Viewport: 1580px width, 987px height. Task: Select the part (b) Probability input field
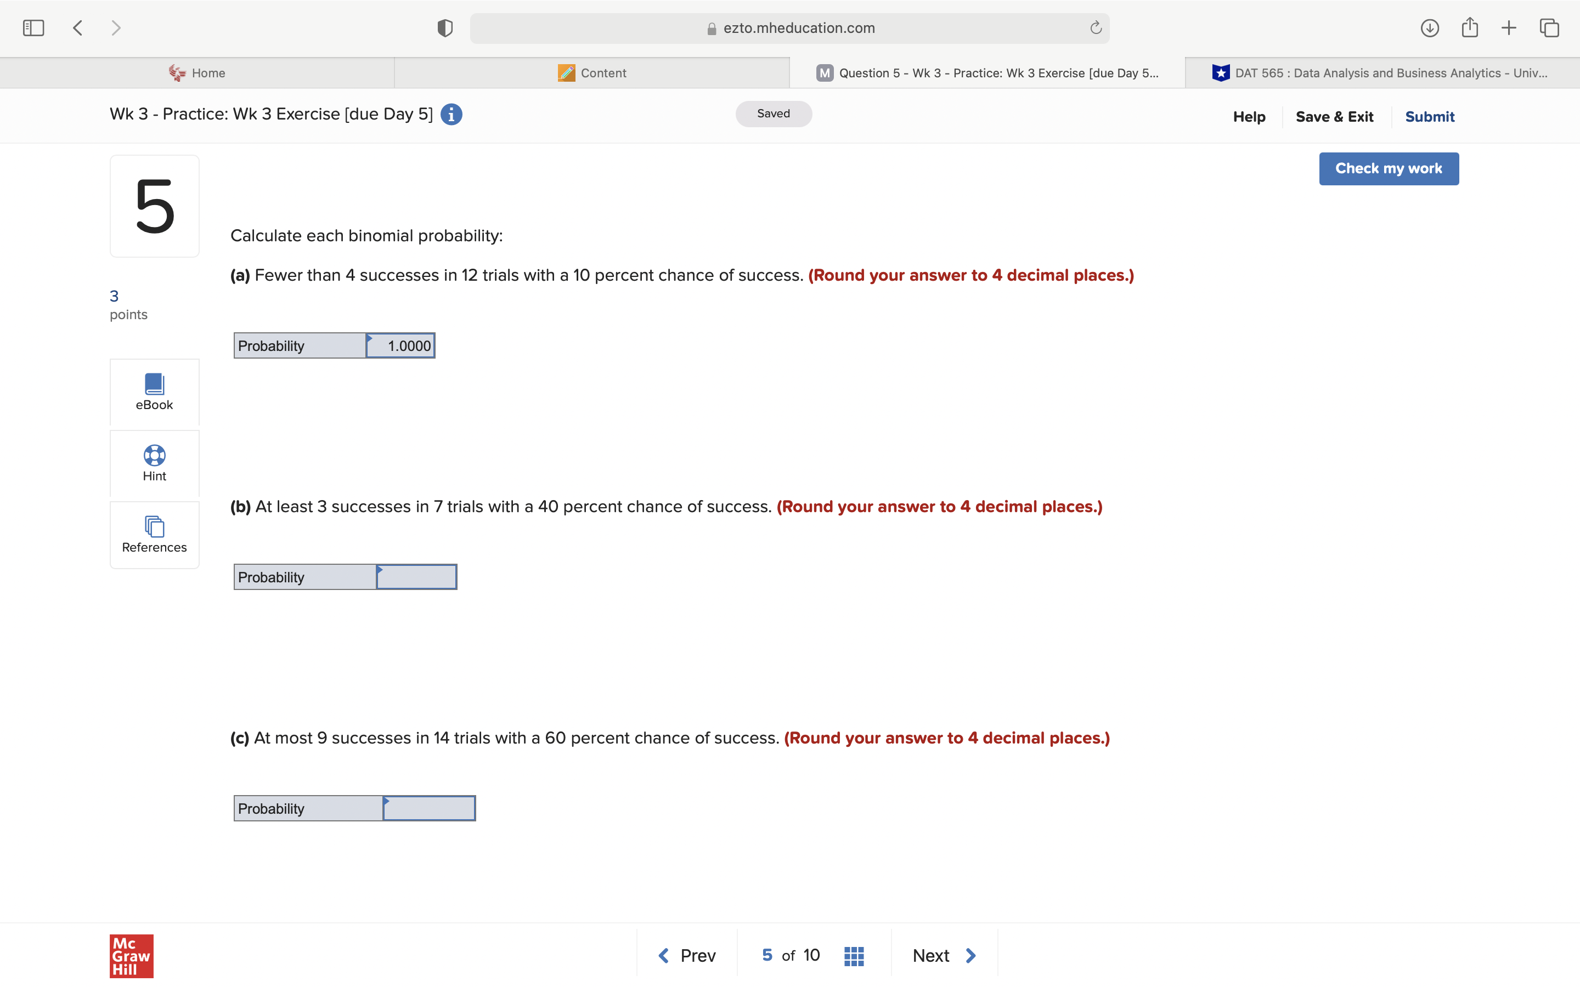[x=416, y=576]
